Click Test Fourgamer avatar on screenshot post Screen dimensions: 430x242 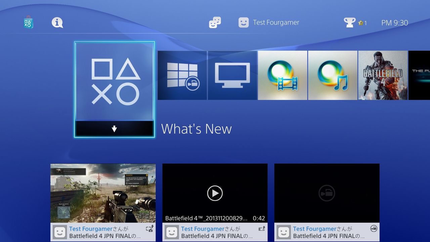click(60, 232)
